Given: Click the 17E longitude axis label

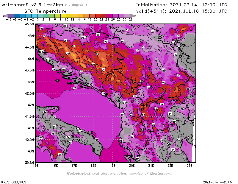Looking at the screenshot, I should pos(74,166).
